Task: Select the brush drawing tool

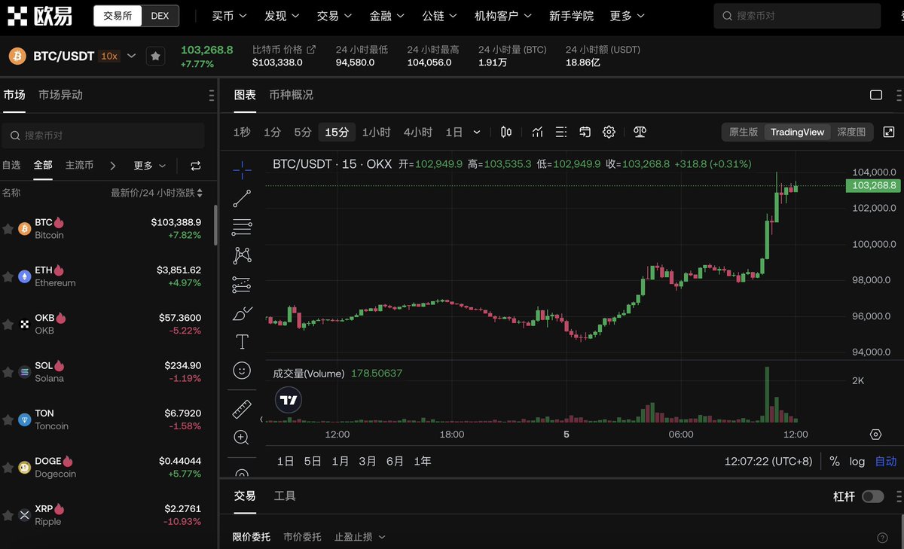Action: [x=242, y=313]
